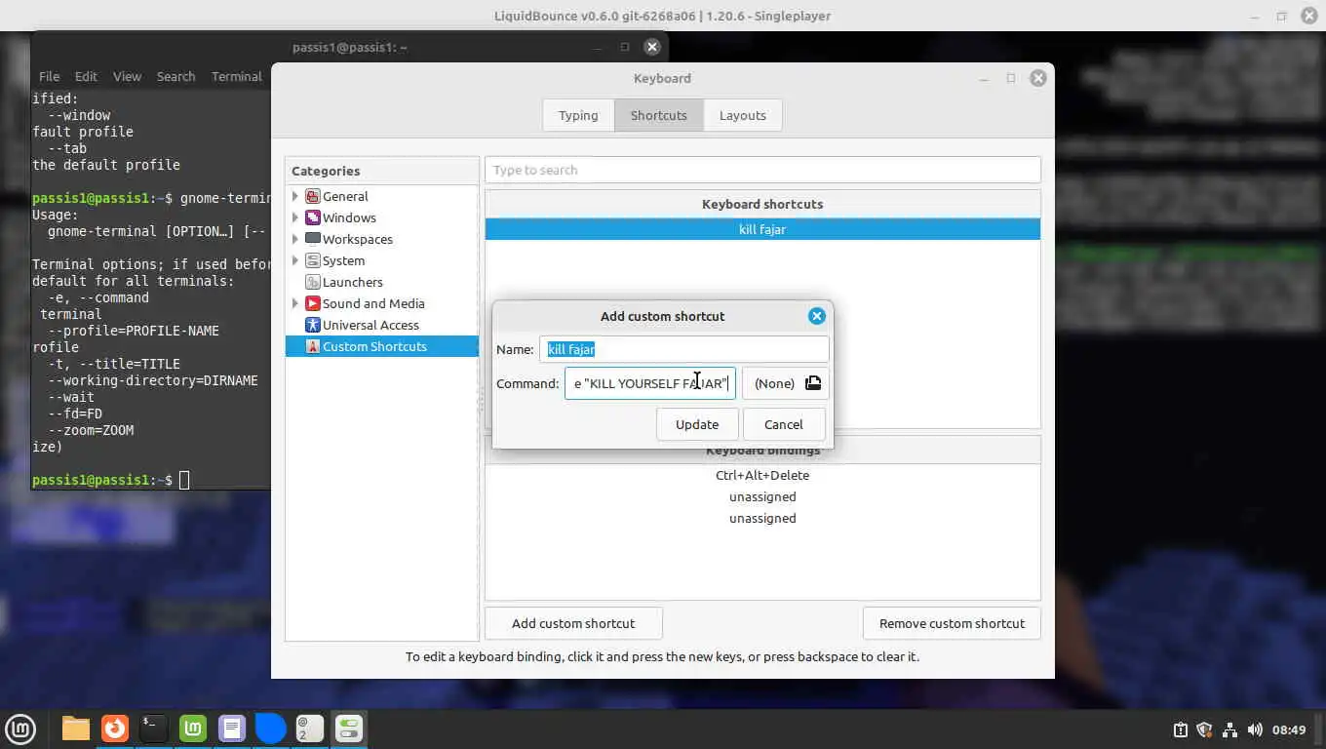Select the first 'unassigned' binding row
Screen dimensions: 1326x749
click(762, 496)
